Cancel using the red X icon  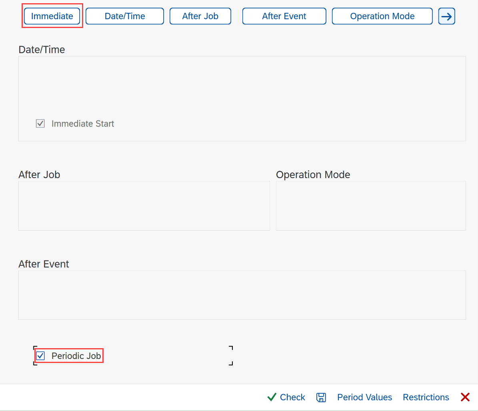click(465, 397)
